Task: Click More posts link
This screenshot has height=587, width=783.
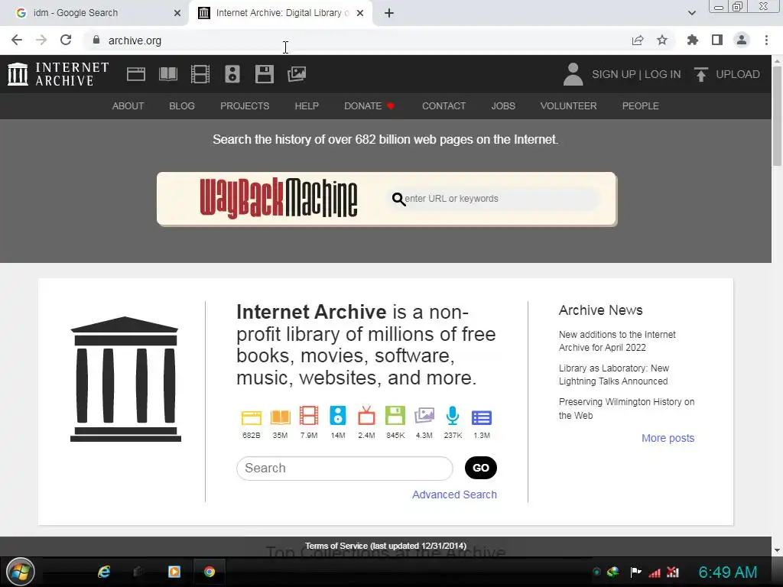Action: (x=668, y=438)
